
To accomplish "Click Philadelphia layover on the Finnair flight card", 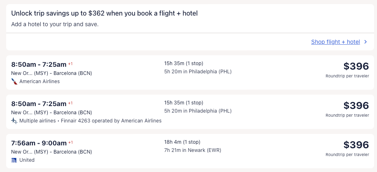I will pos(198,111).
